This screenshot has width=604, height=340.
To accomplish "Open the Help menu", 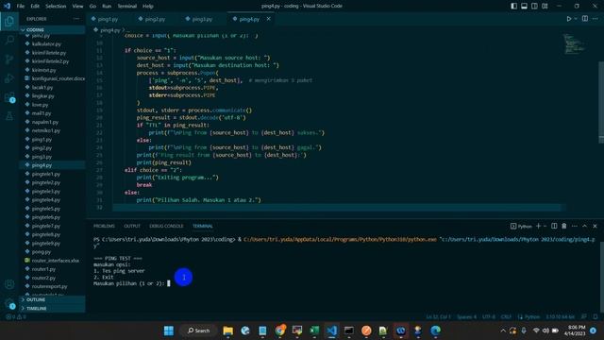I will point(148,6).
